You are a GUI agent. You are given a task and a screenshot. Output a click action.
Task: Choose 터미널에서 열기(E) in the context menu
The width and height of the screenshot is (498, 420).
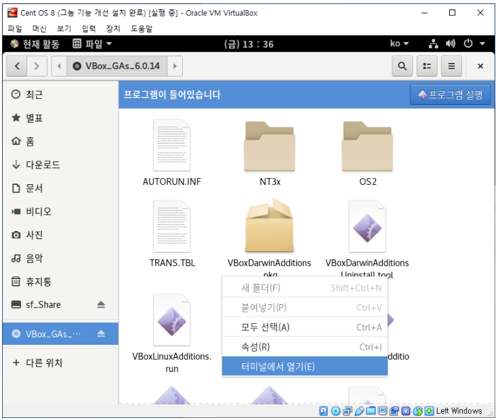click(x=305, y=366)
